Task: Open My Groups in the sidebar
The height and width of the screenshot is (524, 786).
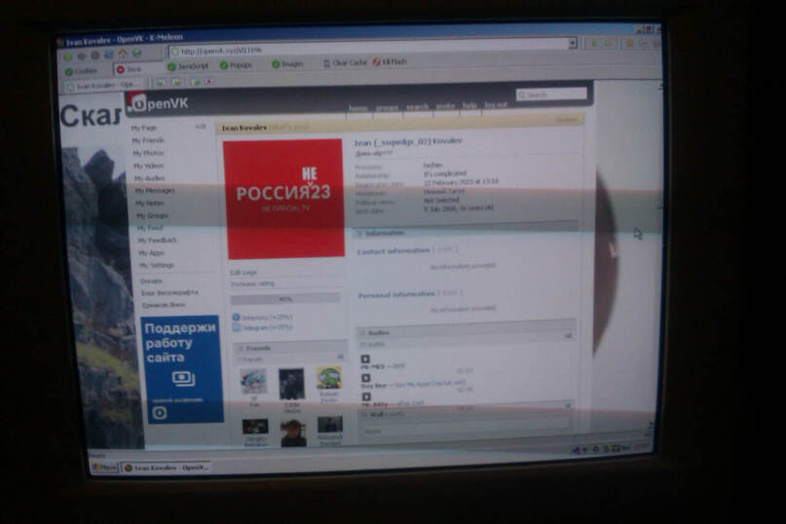Action: [x=152, y=215]
